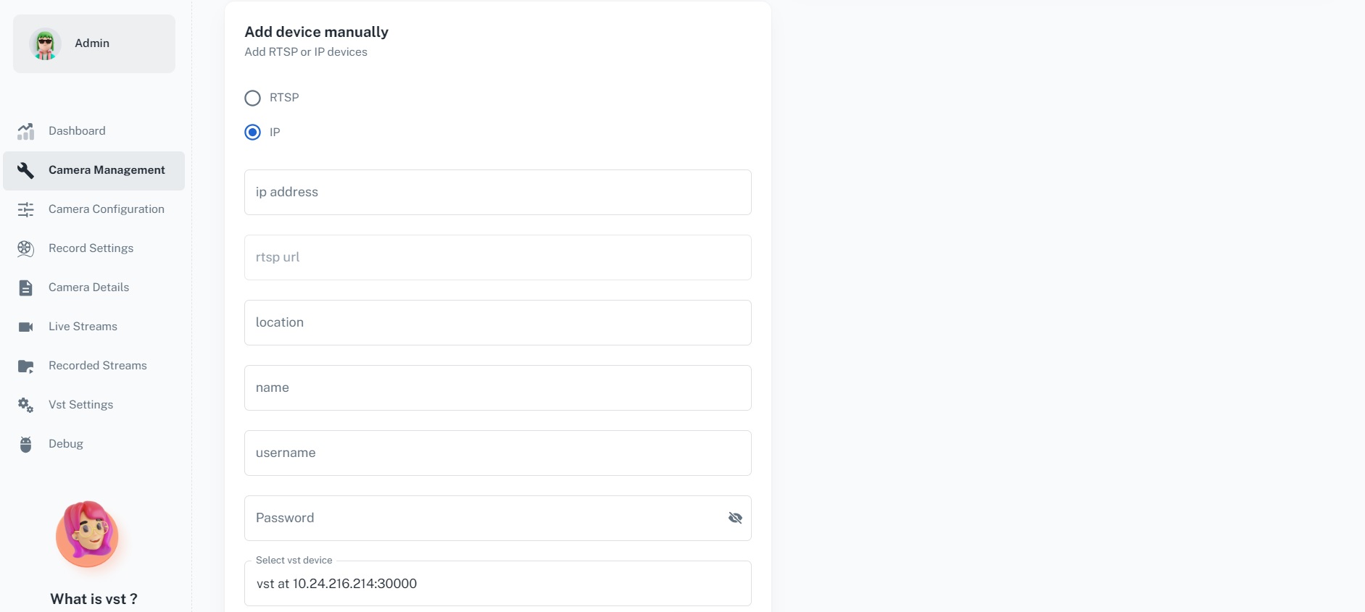Click the ip address field
The width and height of the screenshot is (1365, 612).
click(x=497, y=193)
